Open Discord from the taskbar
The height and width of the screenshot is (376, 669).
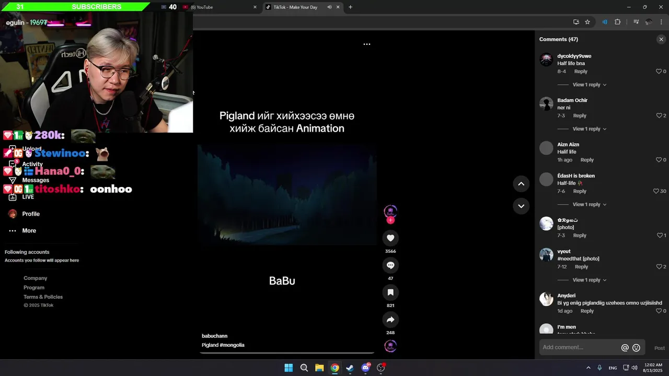point(366,368)
